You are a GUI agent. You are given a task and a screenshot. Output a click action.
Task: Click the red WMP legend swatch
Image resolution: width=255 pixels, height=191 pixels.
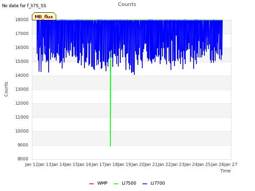tap(91, 184)
